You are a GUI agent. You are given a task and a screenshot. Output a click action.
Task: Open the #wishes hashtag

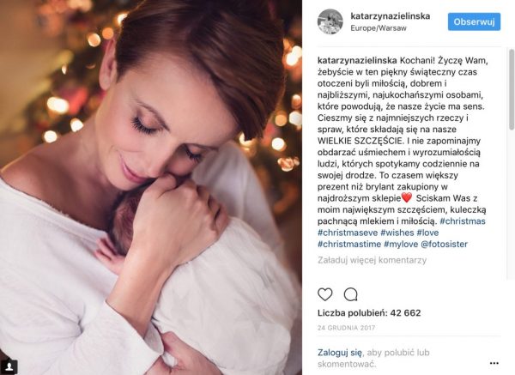[397, 233]
